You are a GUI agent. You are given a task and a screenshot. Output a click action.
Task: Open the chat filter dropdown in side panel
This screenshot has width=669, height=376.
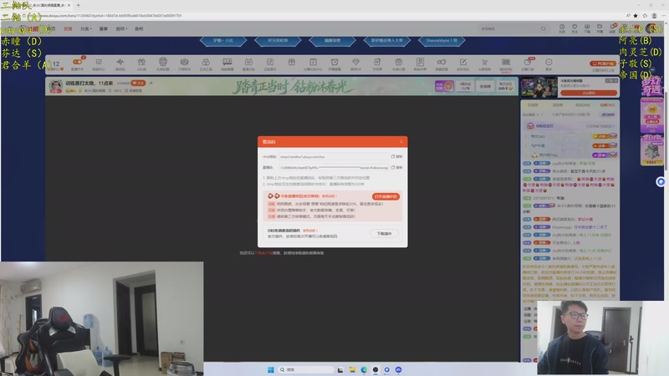pyautogui.click(x=533, y=114)
